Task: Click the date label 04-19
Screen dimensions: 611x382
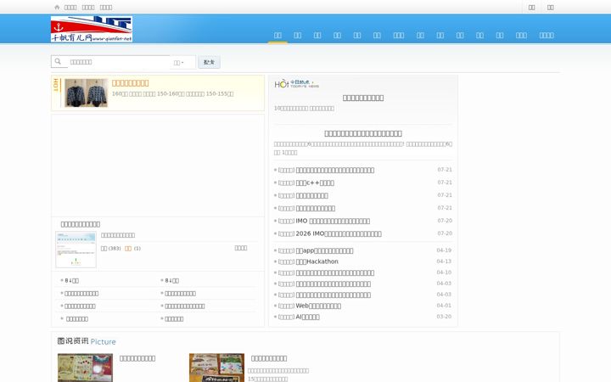Action: [x=444, y=250]
